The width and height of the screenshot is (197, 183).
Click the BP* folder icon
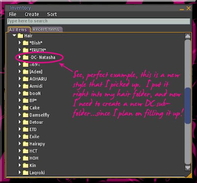[26, 101]
